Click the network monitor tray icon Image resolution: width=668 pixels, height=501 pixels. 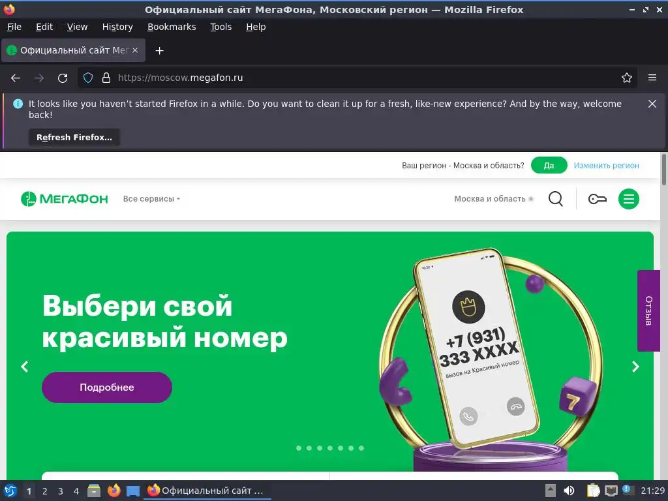tap(611, 491)
